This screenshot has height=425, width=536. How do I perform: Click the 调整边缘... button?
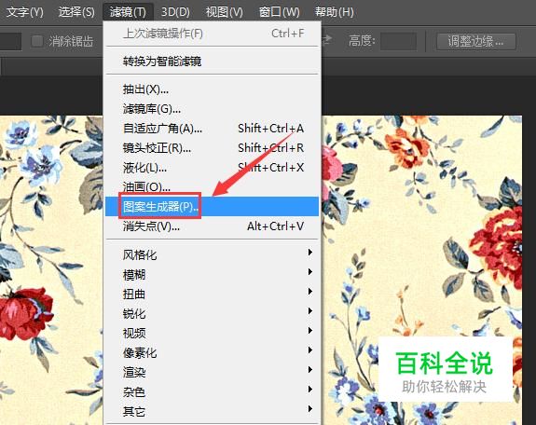475,41
